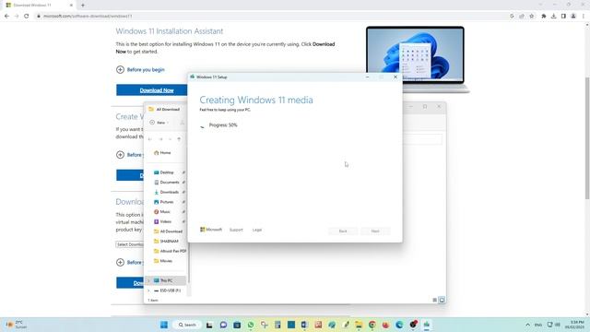
Task: Click File Explorer back arrow
Action: [x=150, y=139]
